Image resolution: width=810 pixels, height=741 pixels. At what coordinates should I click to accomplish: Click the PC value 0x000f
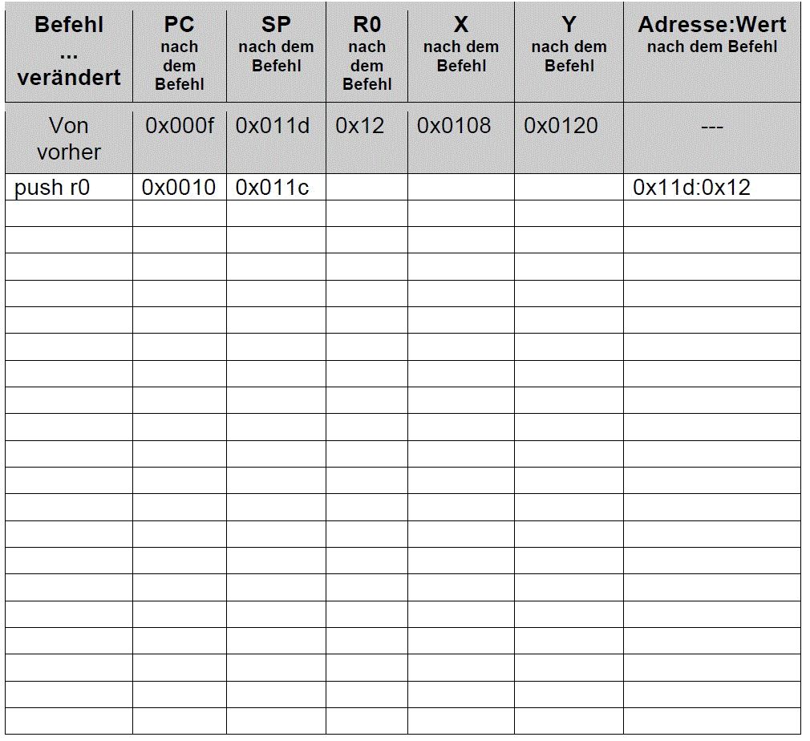[x=180, y=126]
